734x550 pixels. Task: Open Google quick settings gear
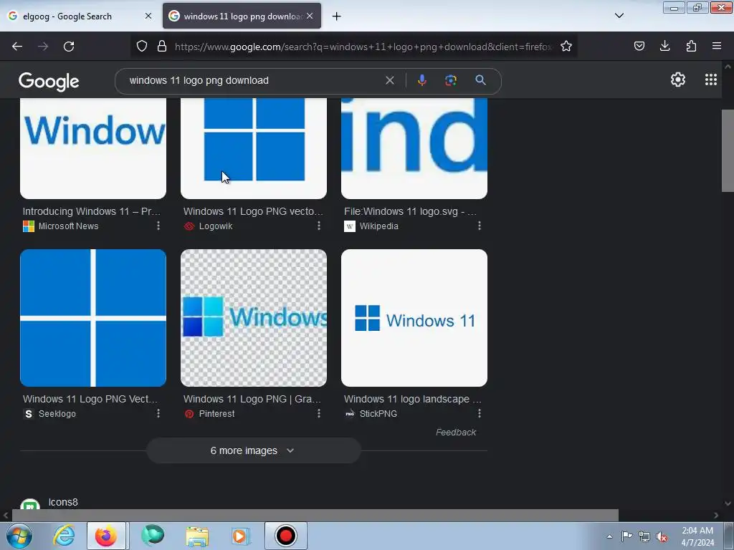tap(678, 80)
